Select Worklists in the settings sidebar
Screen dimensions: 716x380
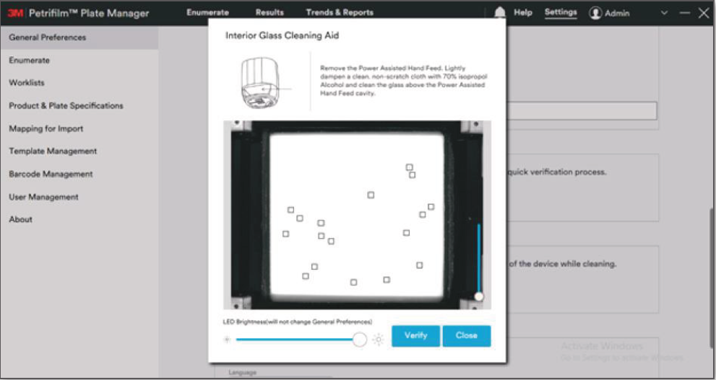[x=27, y=83]
